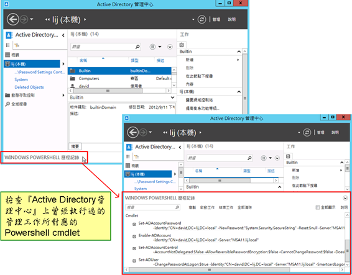Click 啟動工作 in PowerShell history toolbar
The image size is (352, 275).
208,207
